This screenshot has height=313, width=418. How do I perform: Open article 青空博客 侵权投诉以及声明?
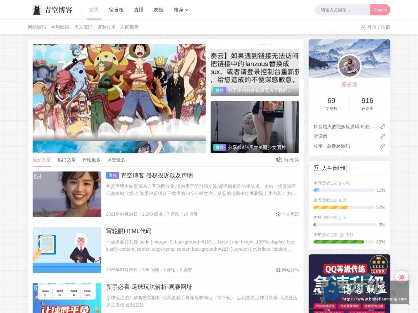tap(157, 175)
